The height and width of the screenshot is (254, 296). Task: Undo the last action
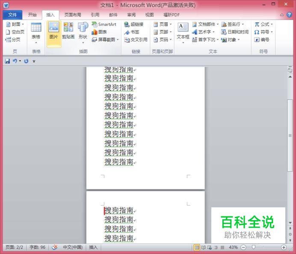tap(15, 61)
